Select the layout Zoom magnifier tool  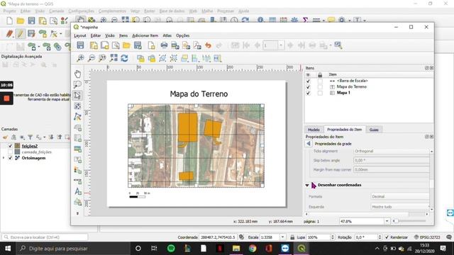77,84
